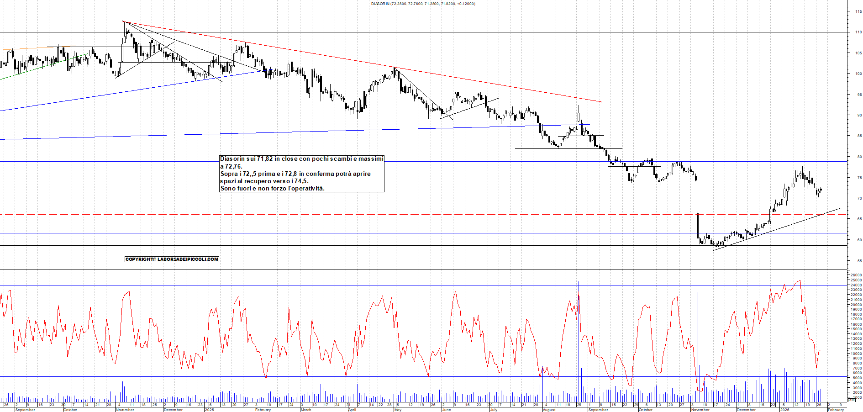Select the 2025 year marker on timeline
This screenshot has width=863, height=412.
click(209, 410)
